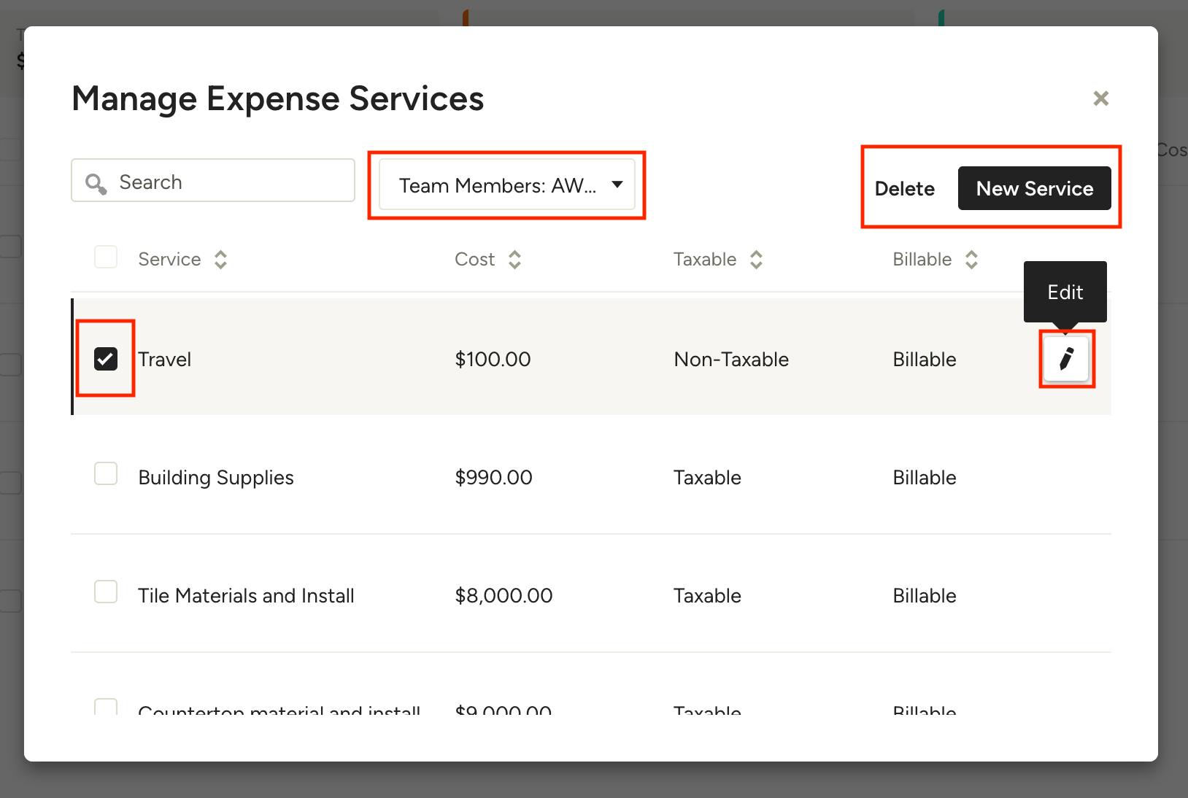Image resolution: width=1188 pixels, height=798 pixels.
Task: Uncheck the Travel service checkbox
Action: click(x=106, y=359)
